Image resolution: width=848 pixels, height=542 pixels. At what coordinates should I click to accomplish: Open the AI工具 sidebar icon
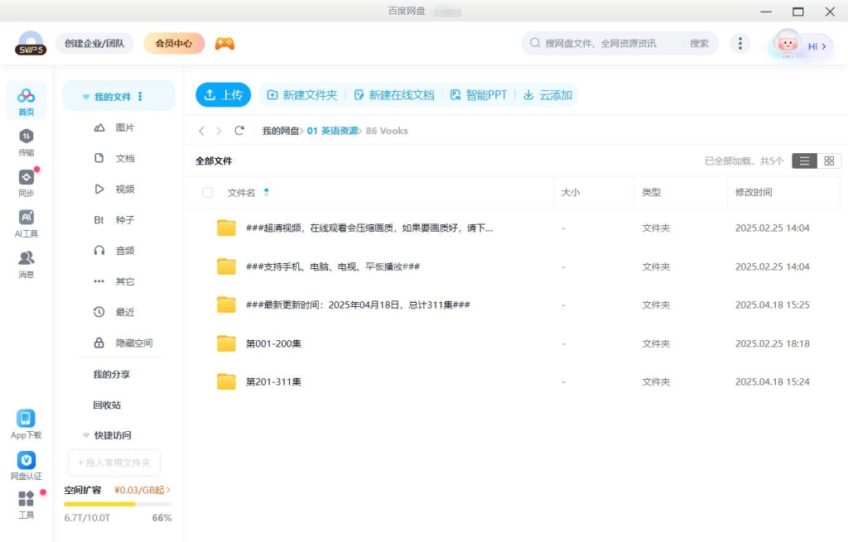click(26, 218)
